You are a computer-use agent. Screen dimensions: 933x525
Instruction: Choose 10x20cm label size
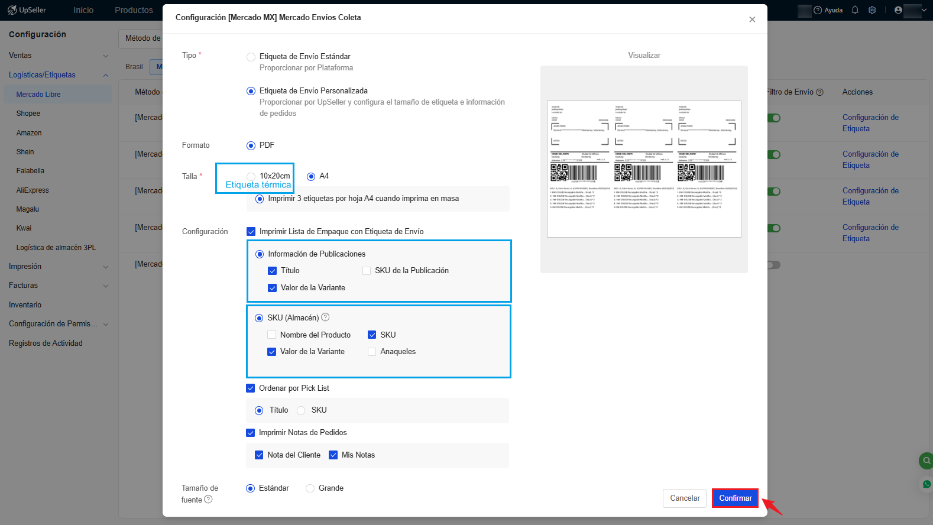[251, 176]
